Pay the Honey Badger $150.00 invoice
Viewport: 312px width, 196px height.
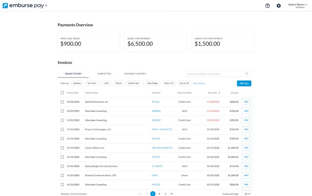(x=246, y=166)
